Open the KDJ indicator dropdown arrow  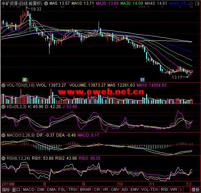tap(3, 106)
